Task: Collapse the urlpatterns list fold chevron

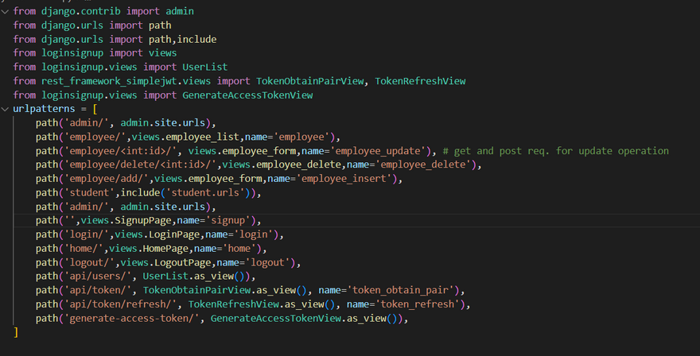Action: (x=5, y=109)
